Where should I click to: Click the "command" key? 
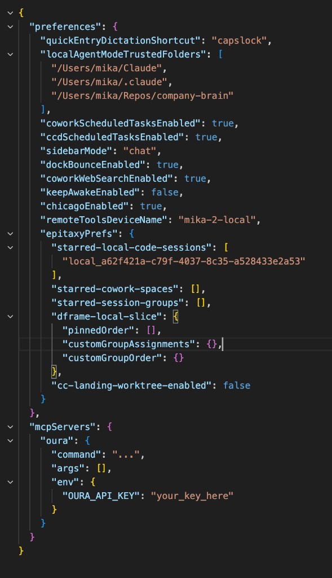[76, 454]
